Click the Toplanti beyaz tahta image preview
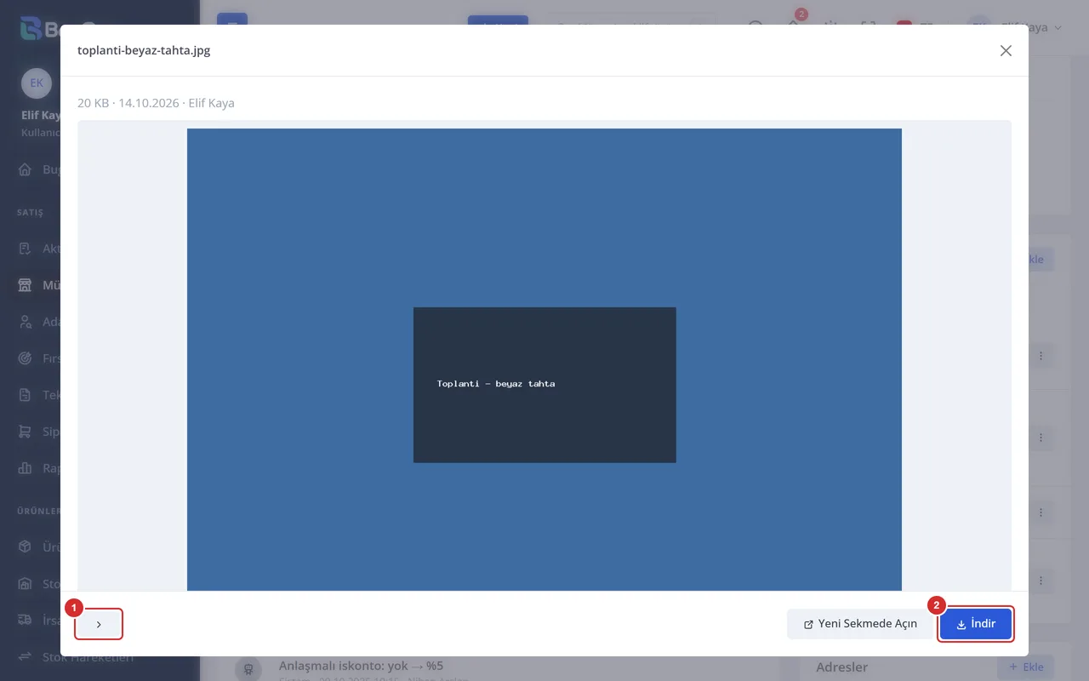Image resolution: width=1089 pixels, height=681 pixels. pos(544,359)
